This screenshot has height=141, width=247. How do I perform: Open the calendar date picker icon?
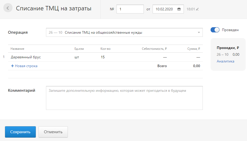click(x=179, y=9)
